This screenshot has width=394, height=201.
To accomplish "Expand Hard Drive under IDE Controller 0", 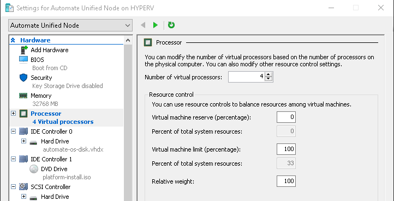I will pos(23,141).
